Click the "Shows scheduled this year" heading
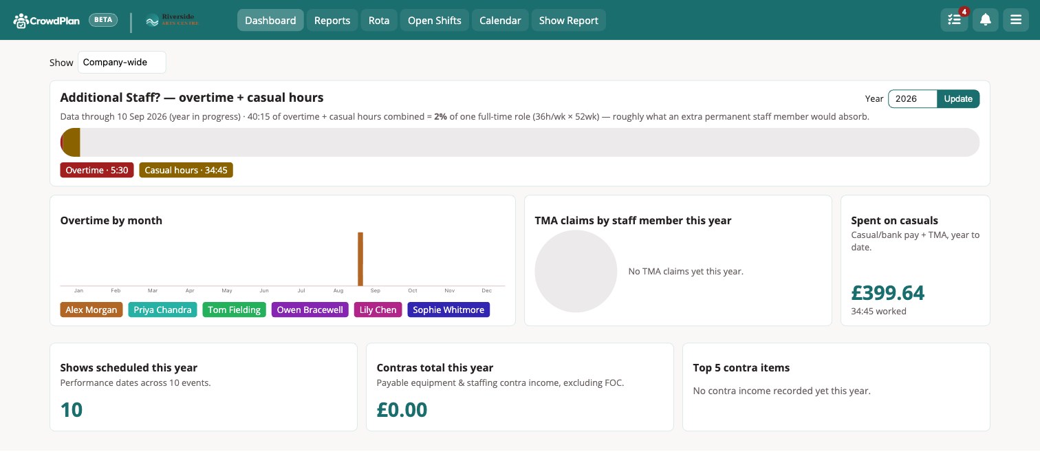This screenshot has width=1040, height=454. coord(129,367)
